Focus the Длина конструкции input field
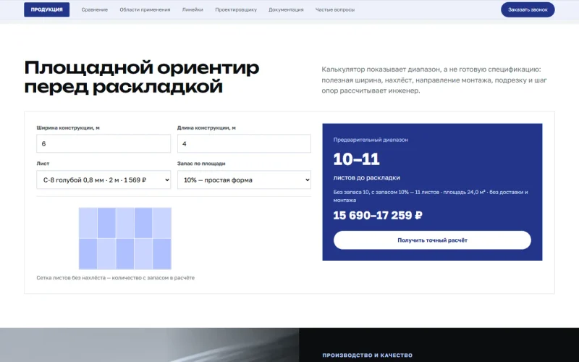 pos(244,143)
